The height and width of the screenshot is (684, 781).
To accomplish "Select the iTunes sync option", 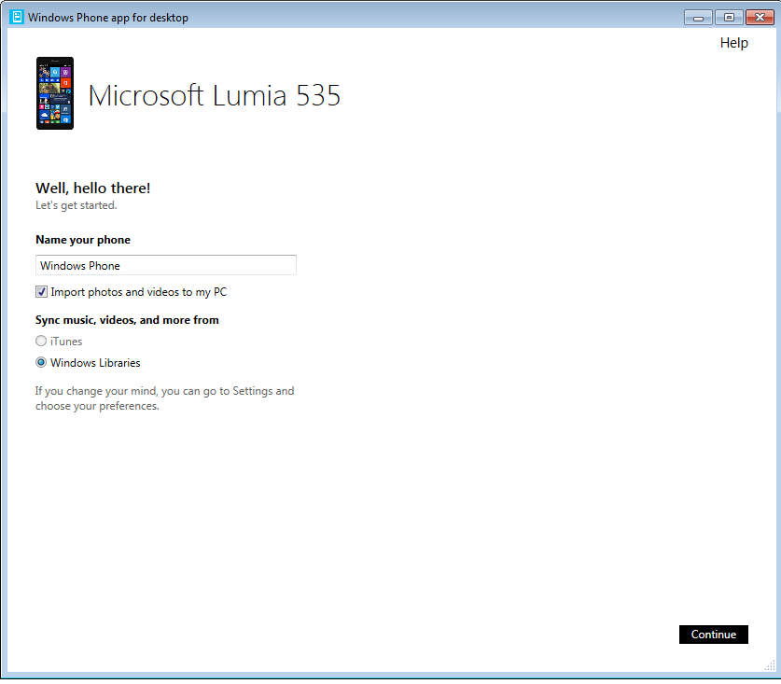I will pos(40,341).
